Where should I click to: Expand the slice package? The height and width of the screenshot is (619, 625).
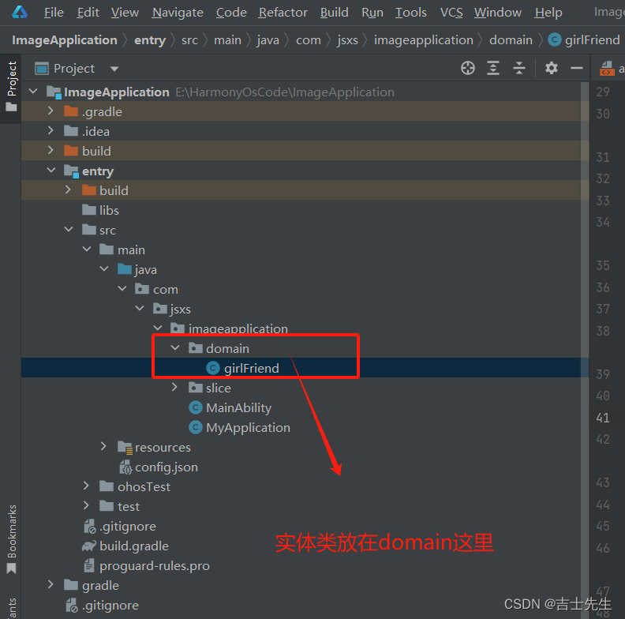pos(174,388)
